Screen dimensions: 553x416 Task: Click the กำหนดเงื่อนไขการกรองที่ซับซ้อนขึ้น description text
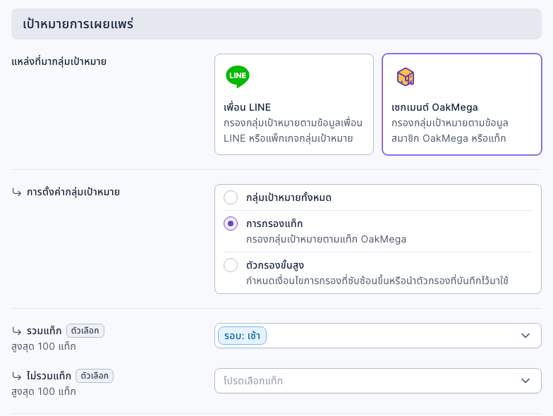pos(377,281)
